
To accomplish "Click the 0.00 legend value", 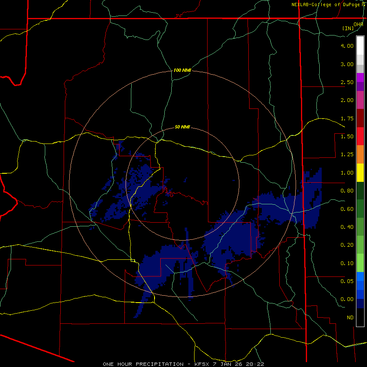I will click(347, 299).
